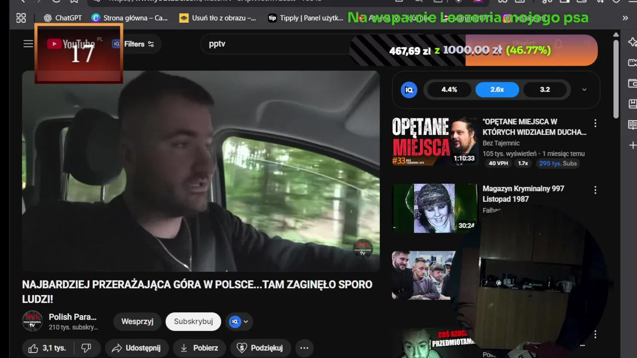637x358 pixels.
Task: Add a sidebar item with the plus icon
Action: (633, 145)
